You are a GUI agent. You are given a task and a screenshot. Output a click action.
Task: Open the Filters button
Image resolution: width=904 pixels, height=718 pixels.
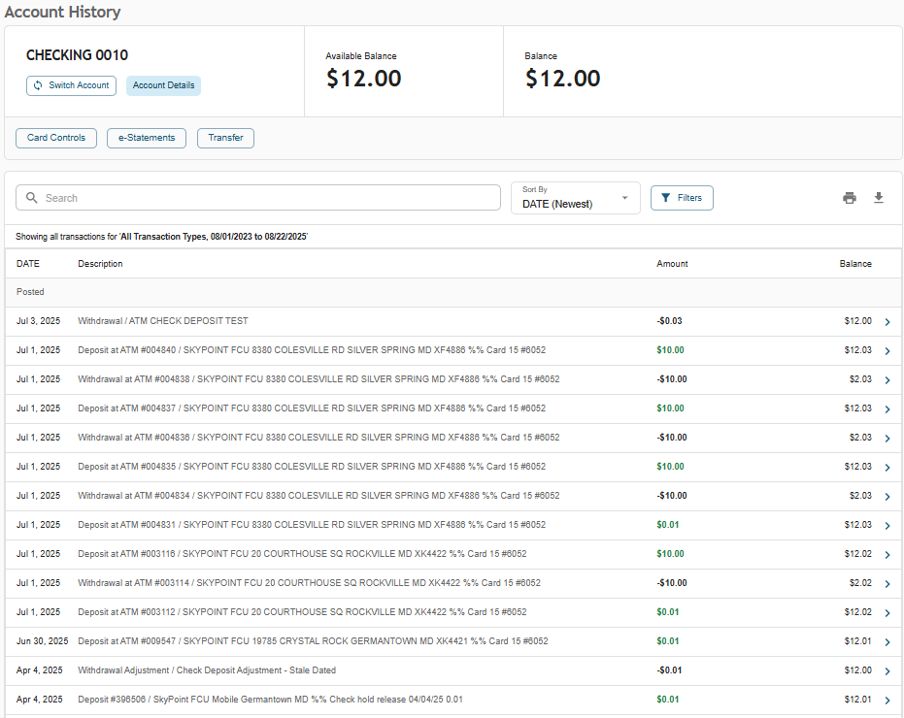click(x=682, y=198)
